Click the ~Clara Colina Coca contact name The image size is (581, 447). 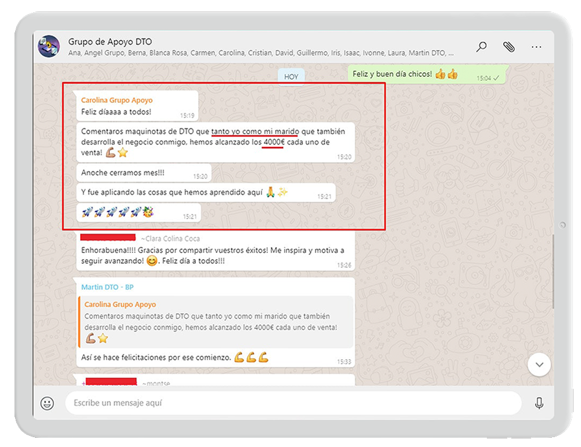(168, 238)
